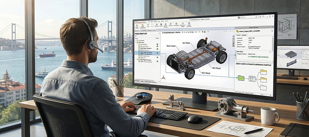The image size is (309, 137).
Task: Switch to the first tab under the ribbon
Action: click(137, 31)
